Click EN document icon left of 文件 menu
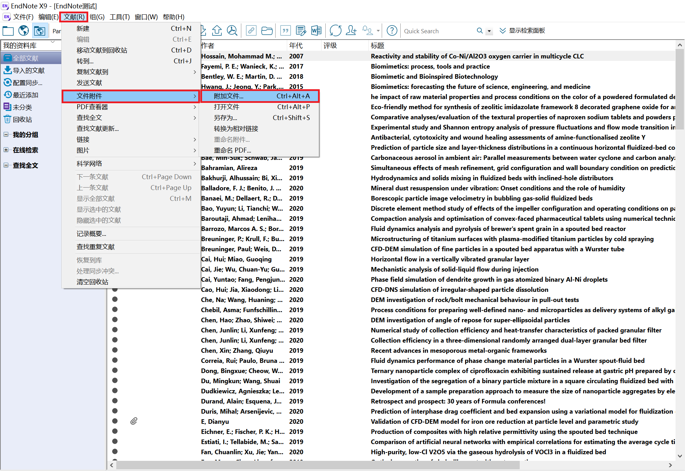 [x=6, y=17]
